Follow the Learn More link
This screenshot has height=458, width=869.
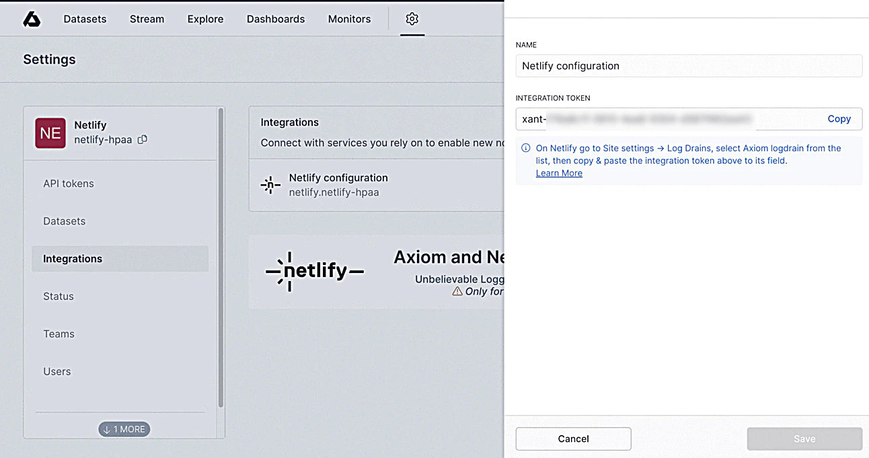click(559, 173)
